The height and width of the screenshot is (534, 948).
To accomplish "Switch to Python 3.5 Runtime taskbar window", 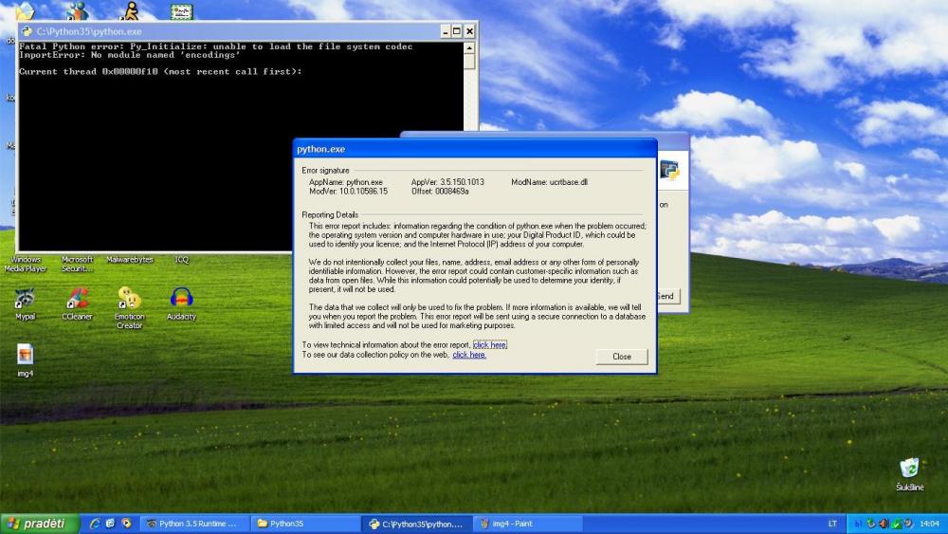I will click(195, 524).
